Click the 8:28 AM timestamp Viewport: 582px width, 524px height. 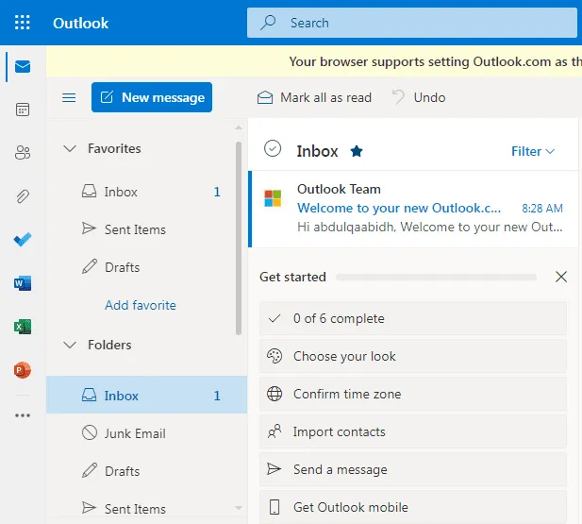pyautogui.click(x=542, y=208)
